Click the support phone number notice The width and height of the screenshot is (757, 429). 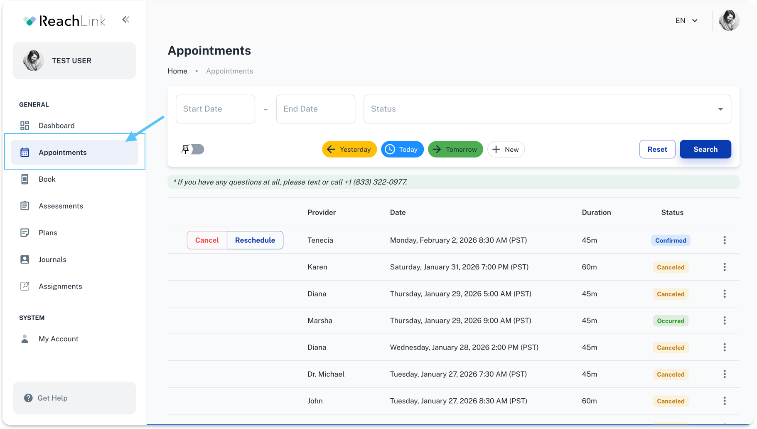(x=453, y=182)
